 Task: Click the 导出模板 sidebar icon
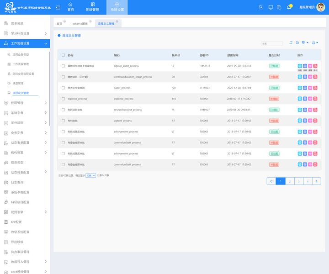6,242
